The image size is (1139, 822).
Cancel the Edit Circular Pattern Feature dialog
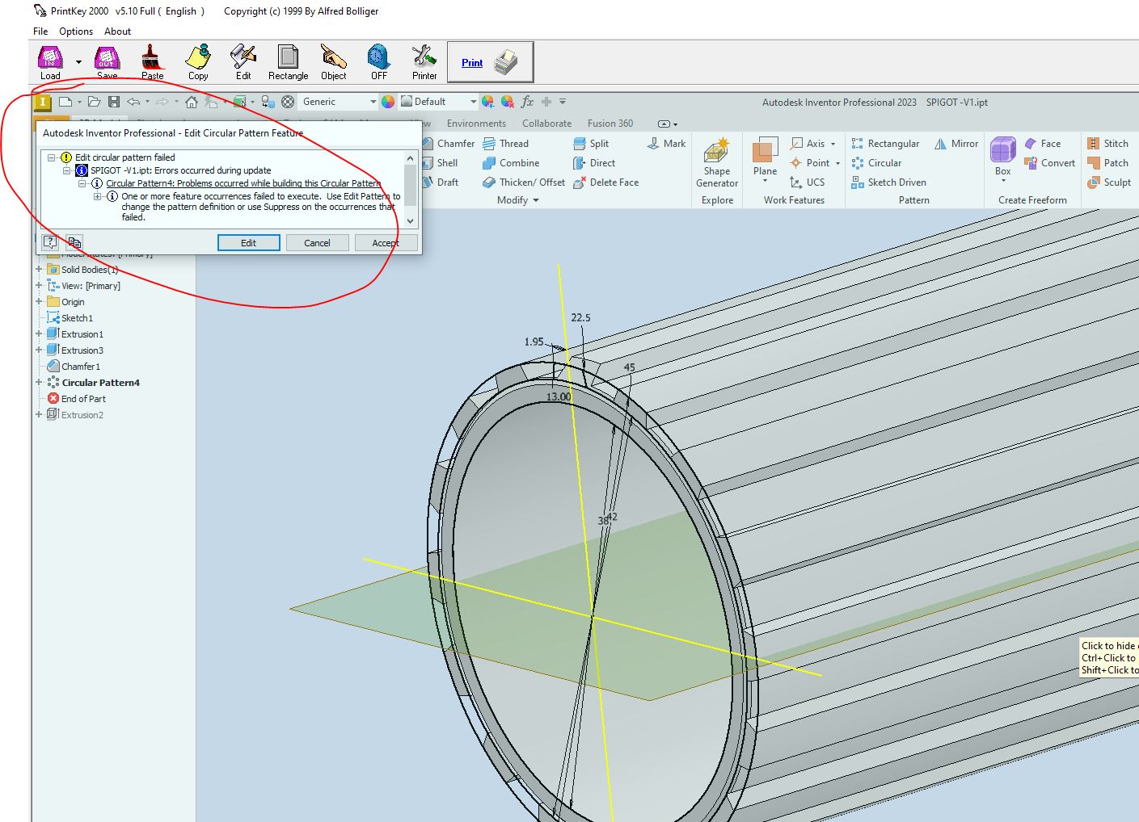click(317, 242)
